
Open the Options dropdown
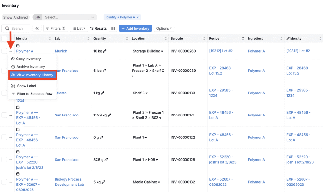pyautogui.click(x=164, y=28)
